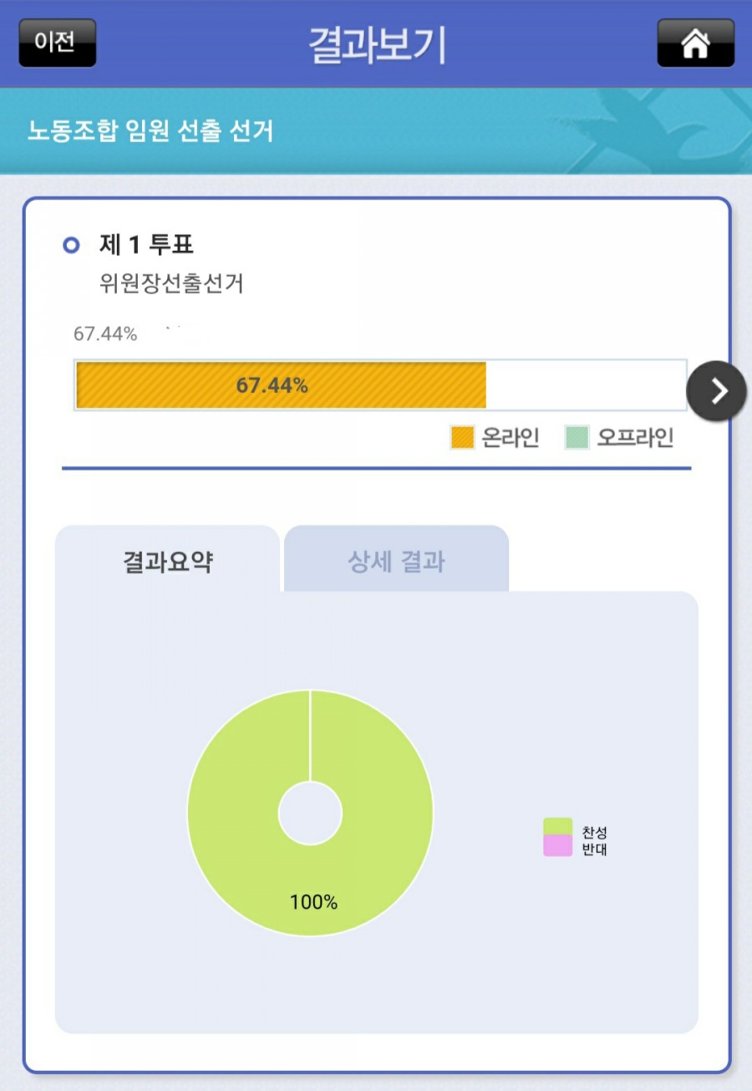The width and height of the screenshot is (752, 1091).
Task: Click the blue circle bullet by 제 1 투표
Action: point(72,245)
